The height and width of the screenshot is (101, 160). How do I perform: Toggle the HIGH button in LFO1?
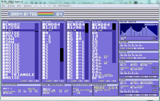pos(154,68)
